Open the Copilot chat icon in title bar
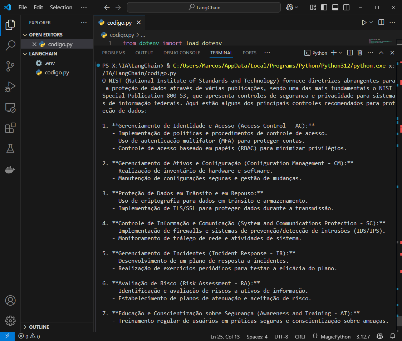 (290, 8)
